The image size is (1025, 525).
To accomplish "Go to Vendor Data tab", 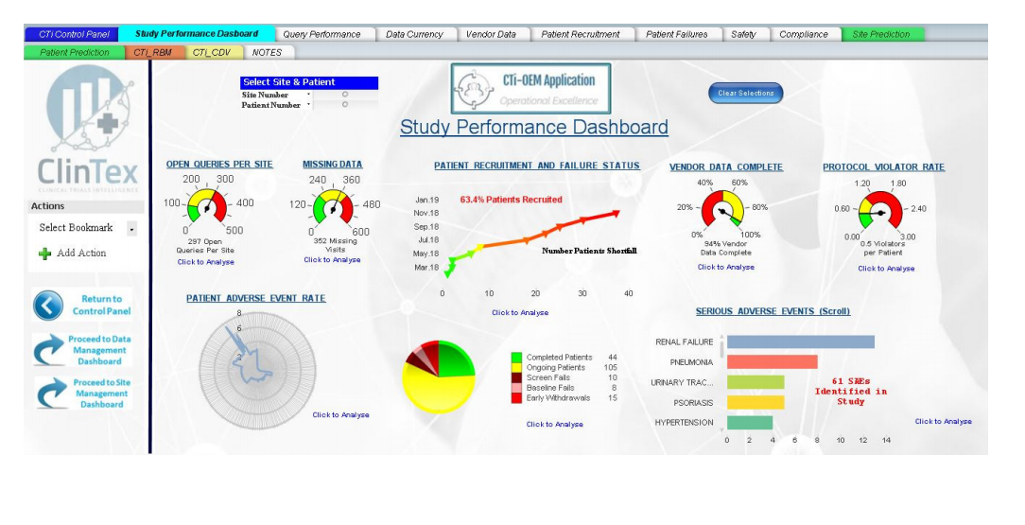I will click(x=493, y=34).
